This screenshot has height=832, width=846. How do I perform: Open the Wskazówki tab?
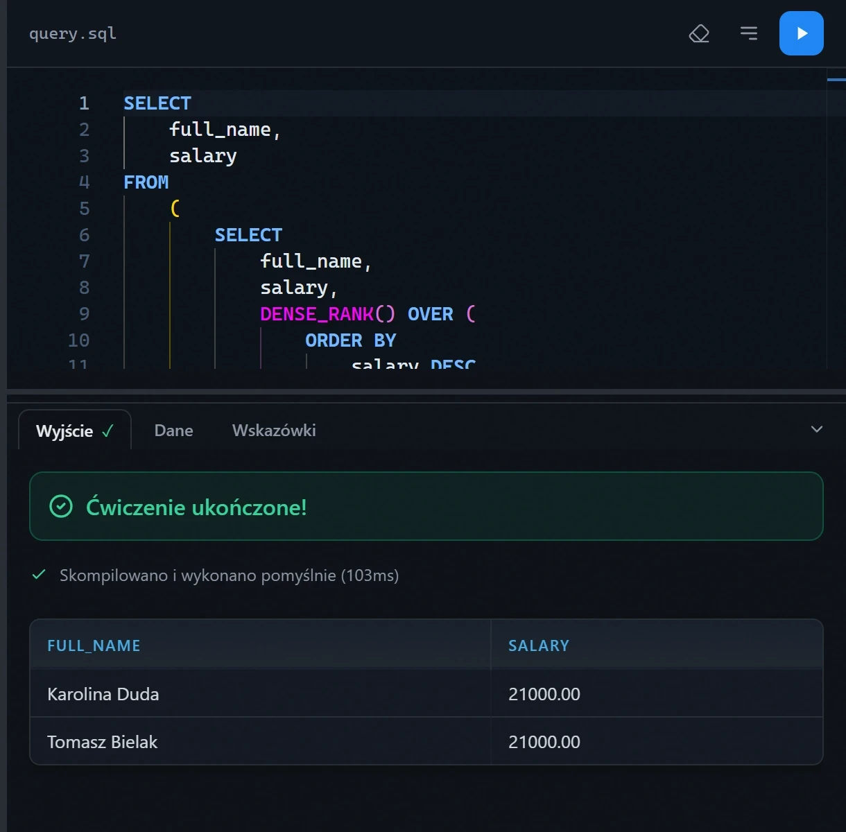point(274,431)
